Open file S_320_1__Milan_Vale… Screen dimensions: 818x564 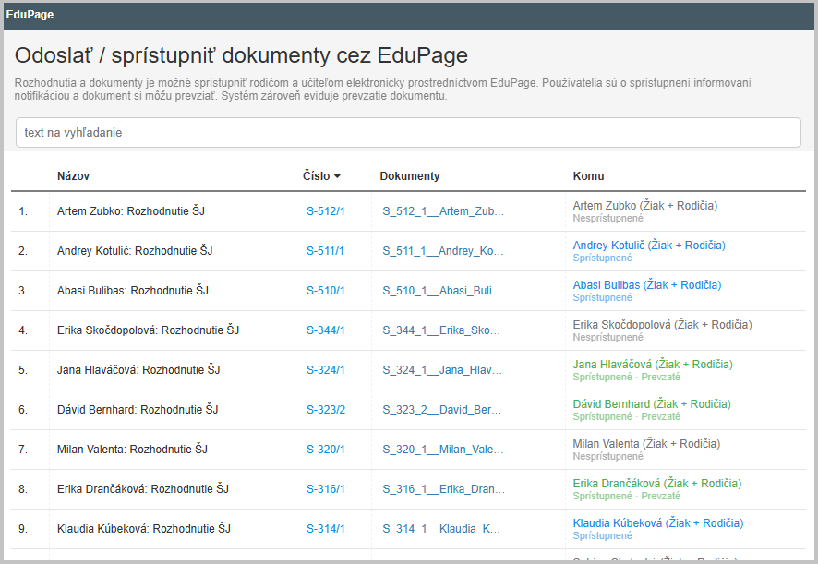[443, 450]
